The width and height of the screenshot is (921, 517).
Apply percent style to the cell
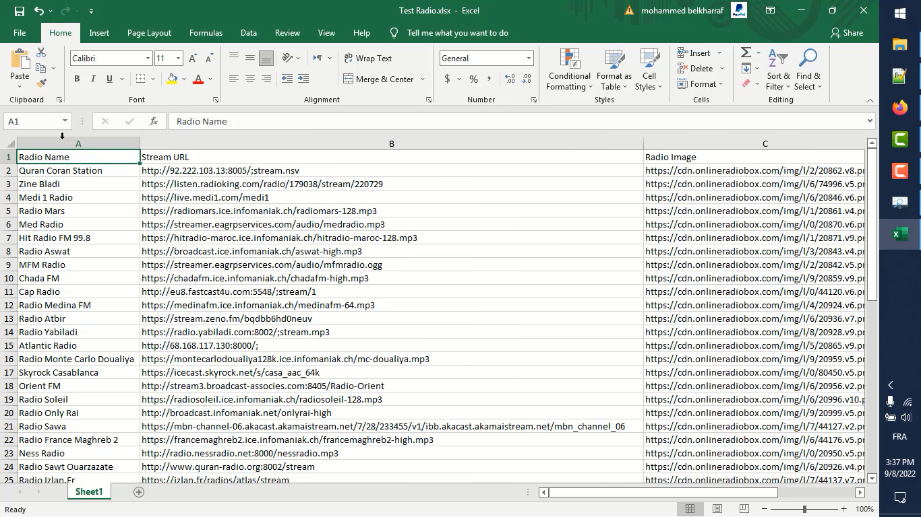tap(473, 79)
